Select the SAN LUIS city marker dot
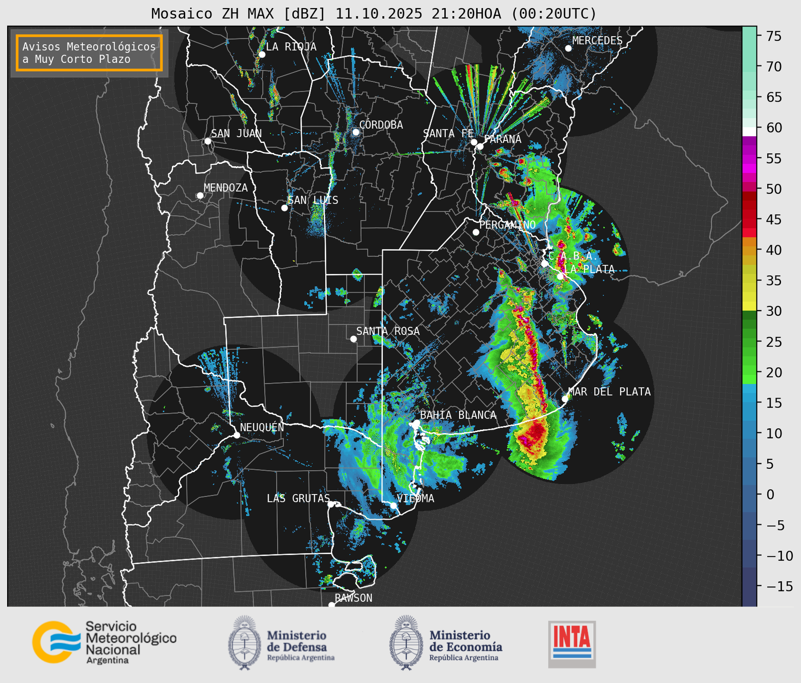 coord(284,208)
